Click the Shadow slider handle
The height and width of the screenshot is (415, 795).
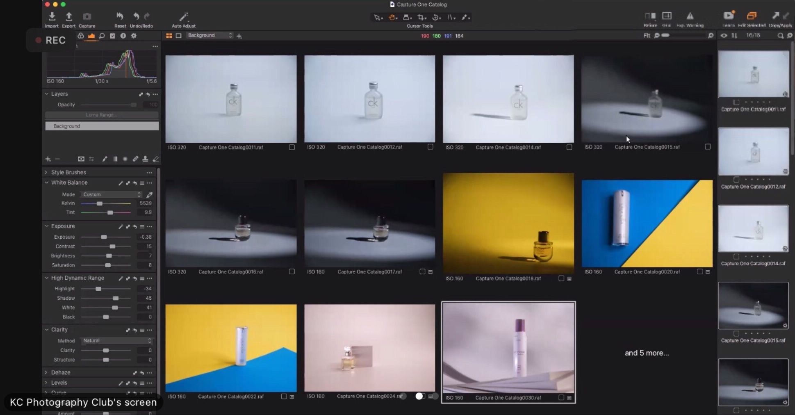click(x=116, y=298)
